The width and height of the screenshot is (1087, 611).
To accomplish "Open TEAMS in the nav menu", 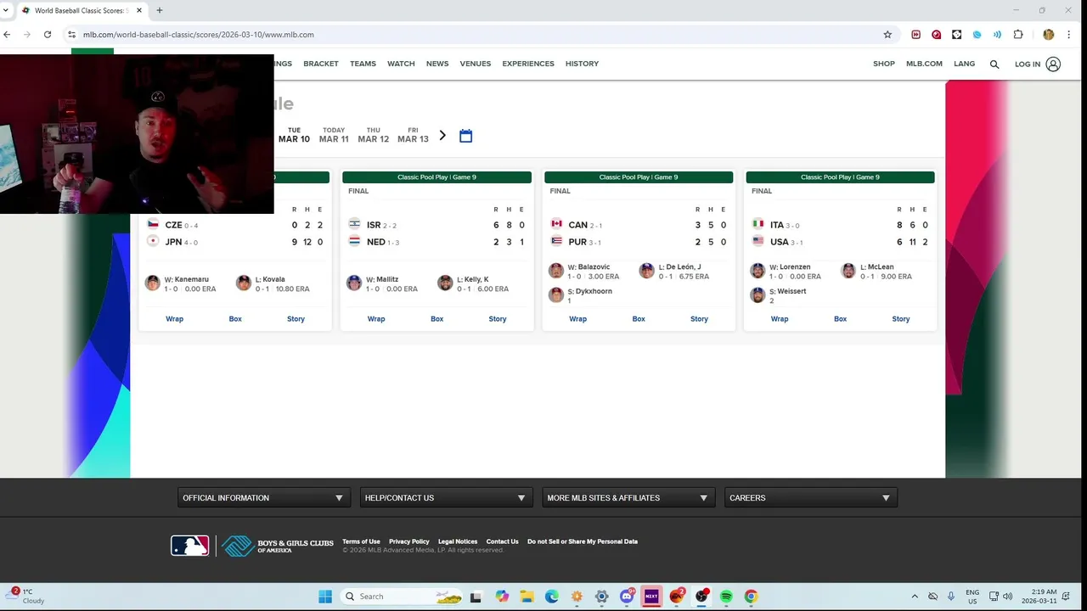I will click(363, 64).
